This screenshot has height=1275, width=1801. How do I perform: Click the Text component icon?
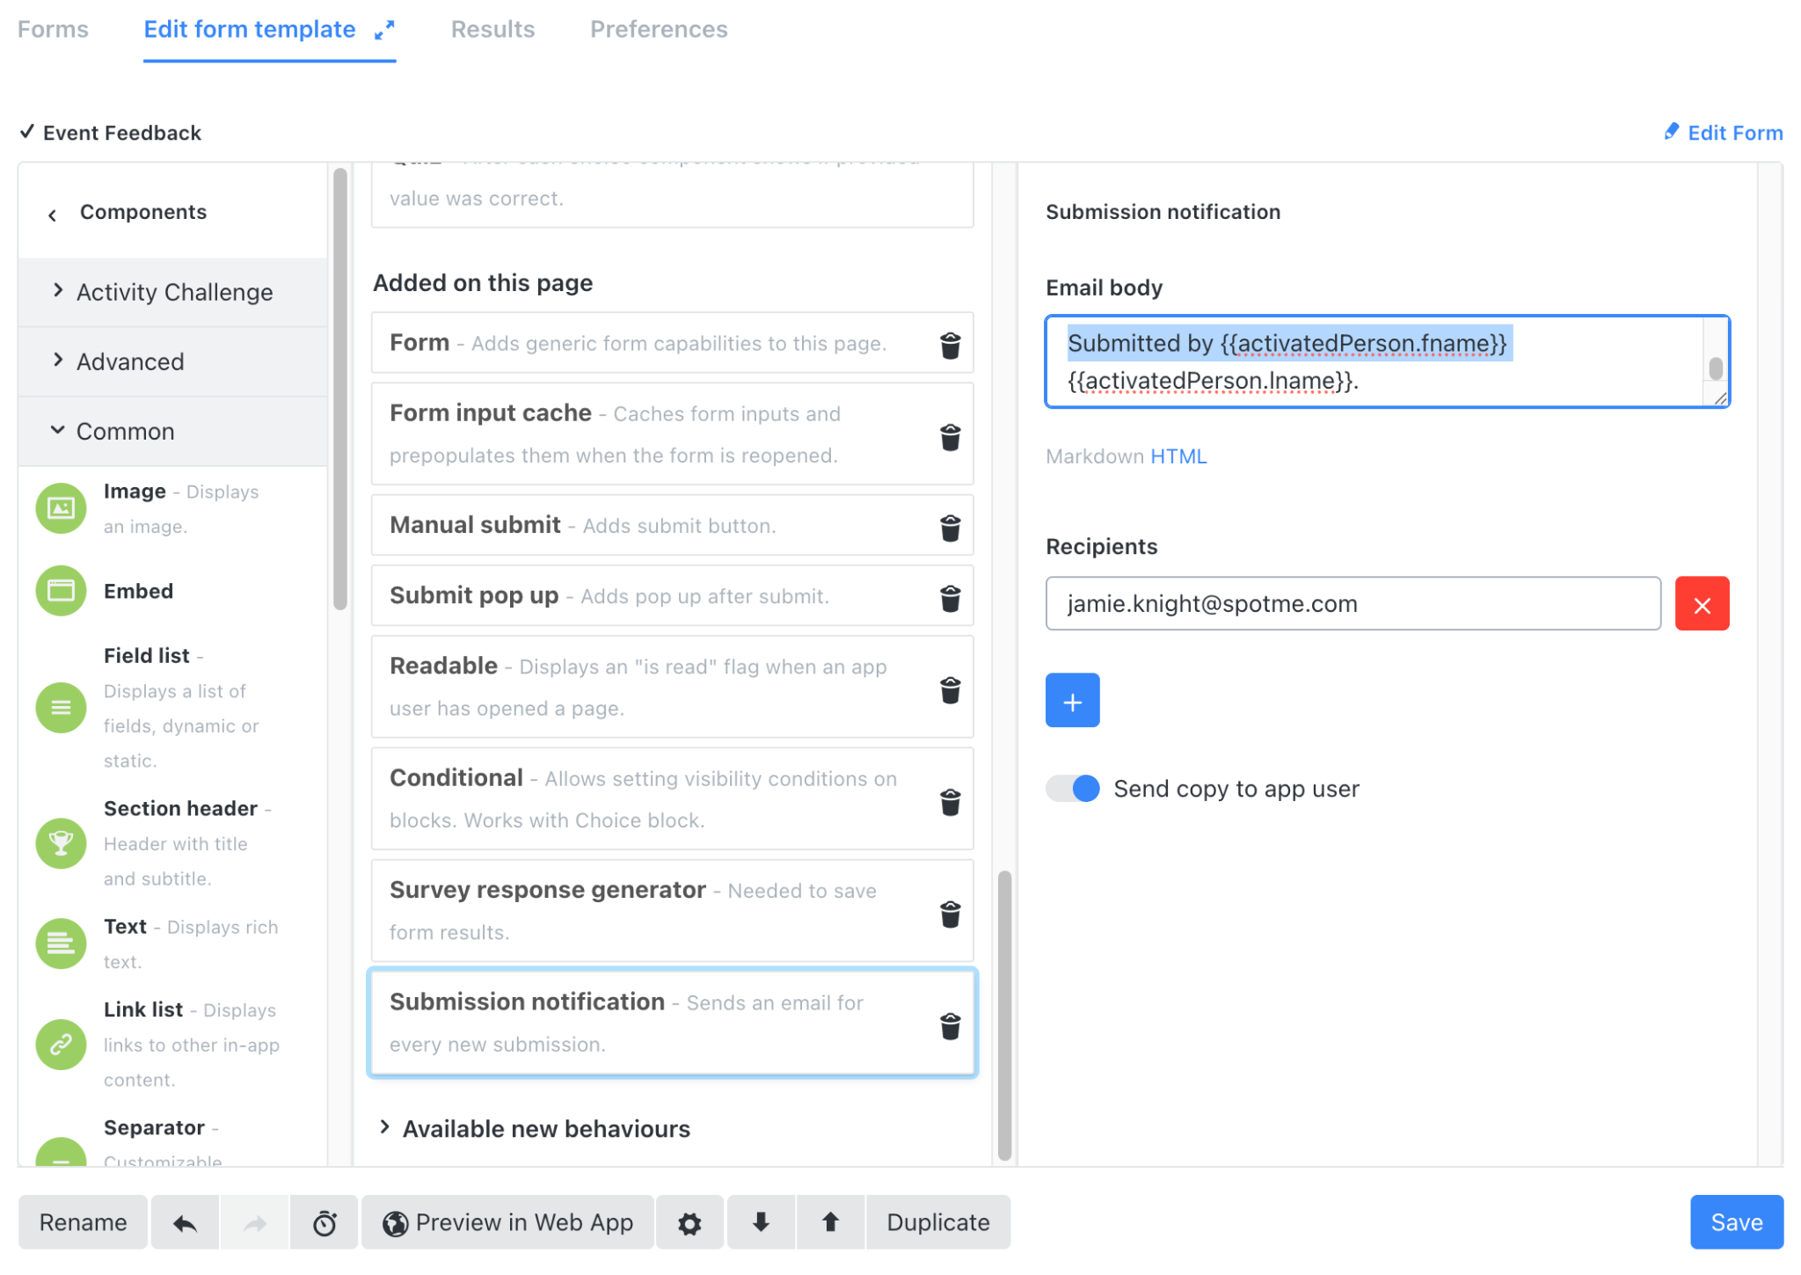(61, 943)
